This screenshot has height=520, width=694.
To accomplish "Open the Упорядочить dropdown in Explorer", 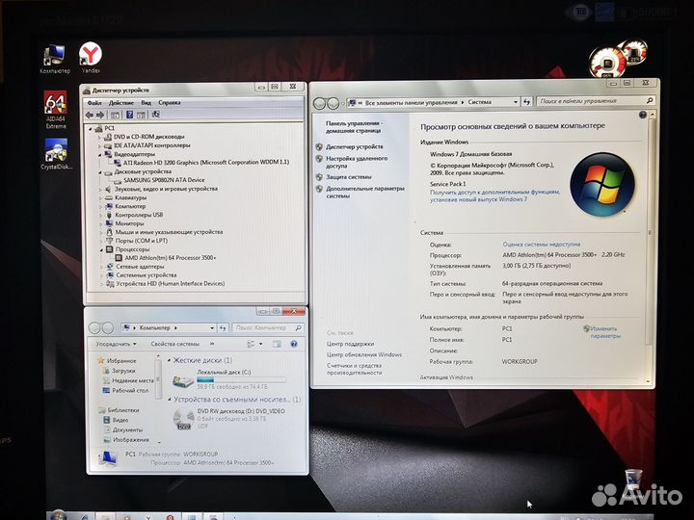I will [x=116, y=343].
